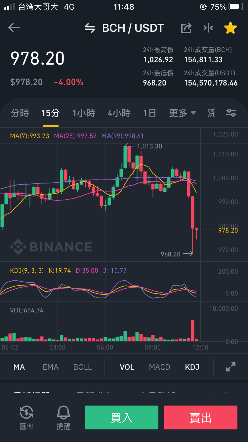Select the 4小時 interval tab
Image resolution: width=248 pixels, height=442 pixels.
[119, 113]
